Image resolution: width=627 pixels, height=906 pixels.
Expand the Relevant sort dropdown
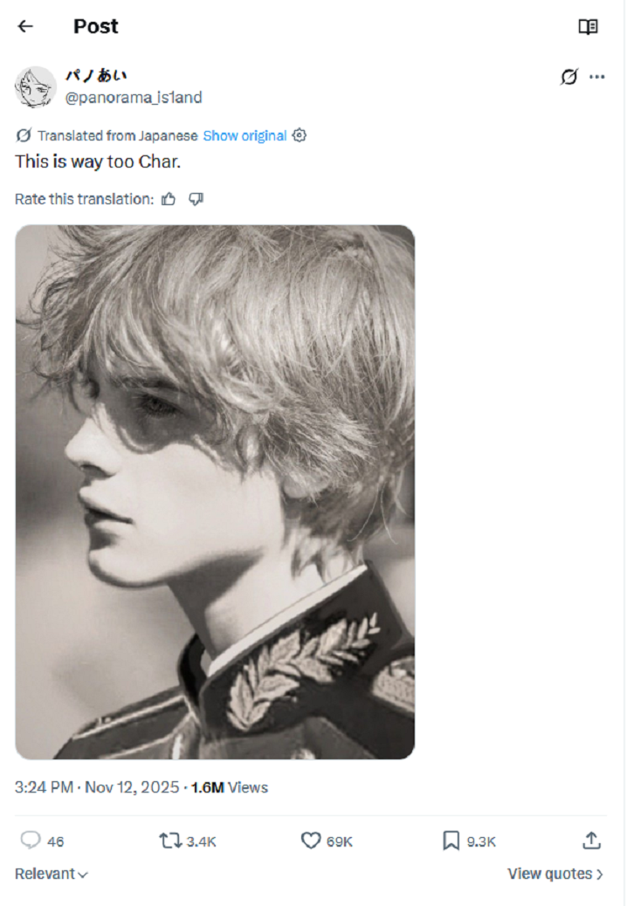click(52, 874)
